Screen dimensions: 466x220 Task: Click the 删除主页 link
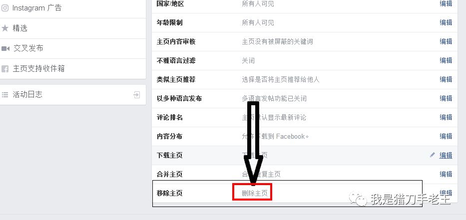tap(254, 193)
